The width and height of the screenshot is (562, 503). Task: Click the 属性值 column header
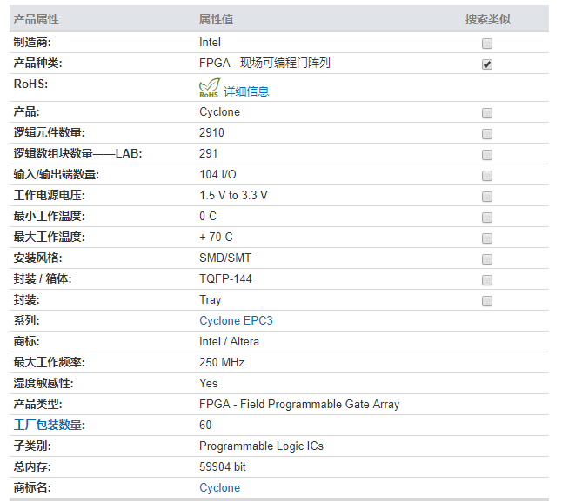tap(216, 19)
